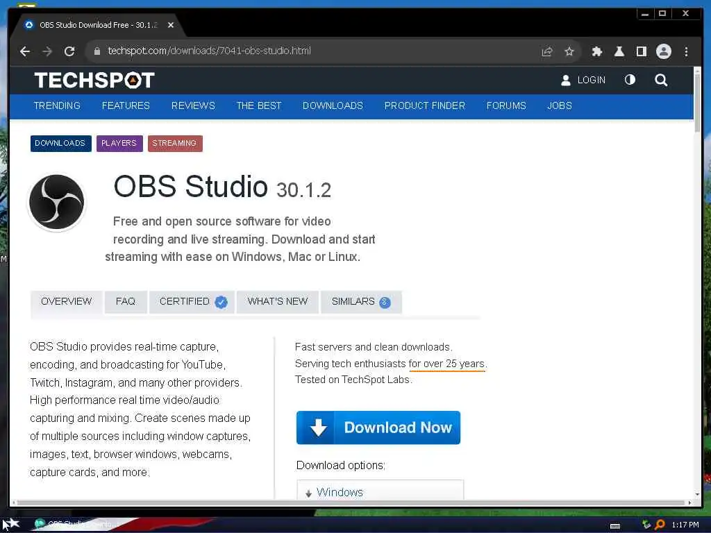
Task: Open the PRODUCT FINDER menu item
Action: coord(424,105)
